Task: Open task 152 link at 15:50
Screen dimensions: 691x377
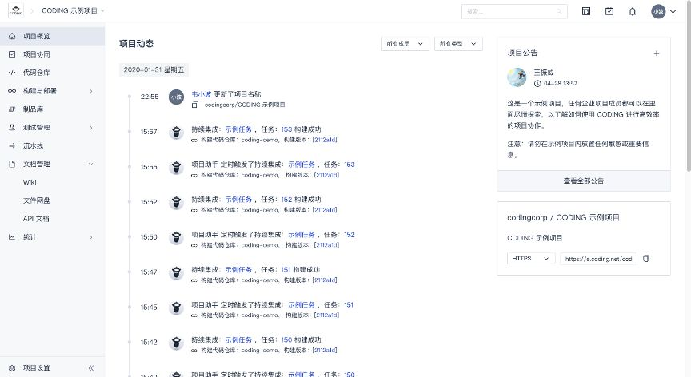Action: click(349, 235)
